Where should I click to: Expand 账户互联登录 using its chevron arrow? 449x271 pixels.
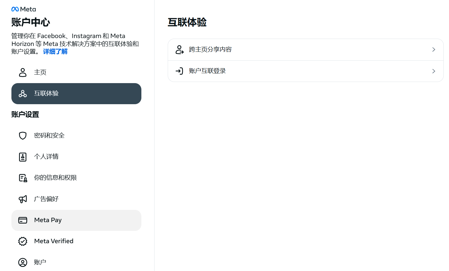433,71
